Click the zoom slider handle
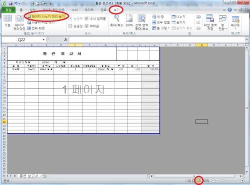Image resolution: width=250 pixels, height=185 pixels. click(222, 181)
